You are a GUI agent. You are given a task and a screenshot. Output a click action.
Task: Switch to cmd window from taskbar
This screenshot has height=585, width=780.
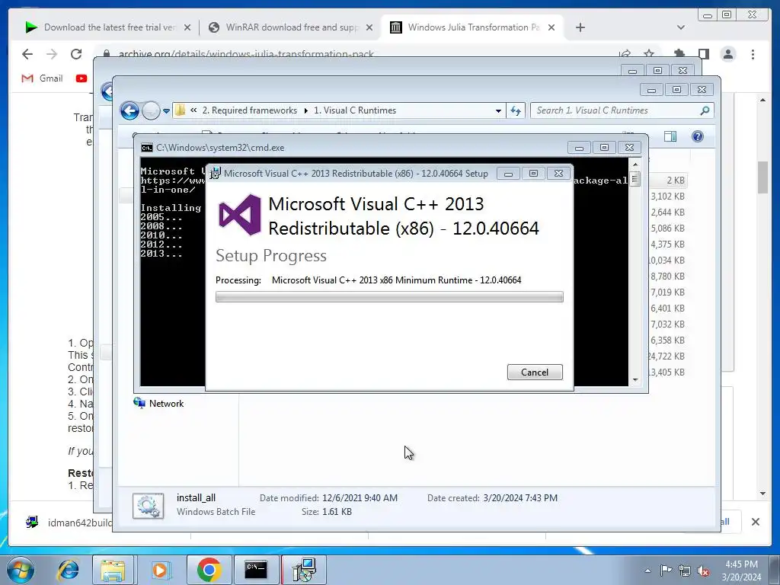point(256,570)
